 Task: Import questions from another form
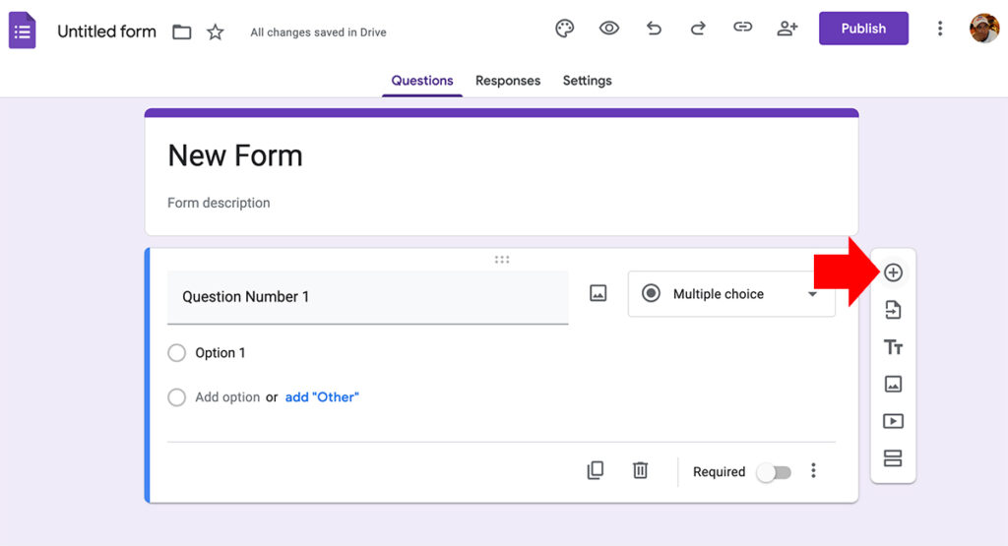tap(893, 310)
